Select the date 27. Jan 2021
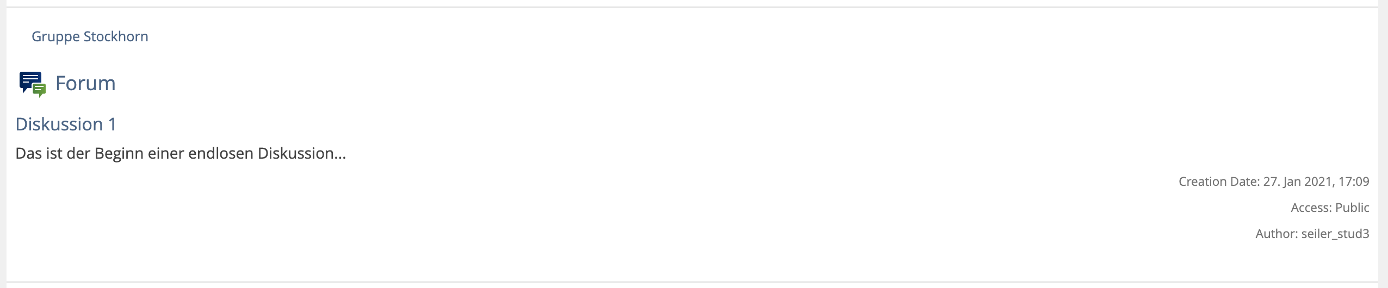Viewport: 1388px width, 288px height. coord(1297,181)
